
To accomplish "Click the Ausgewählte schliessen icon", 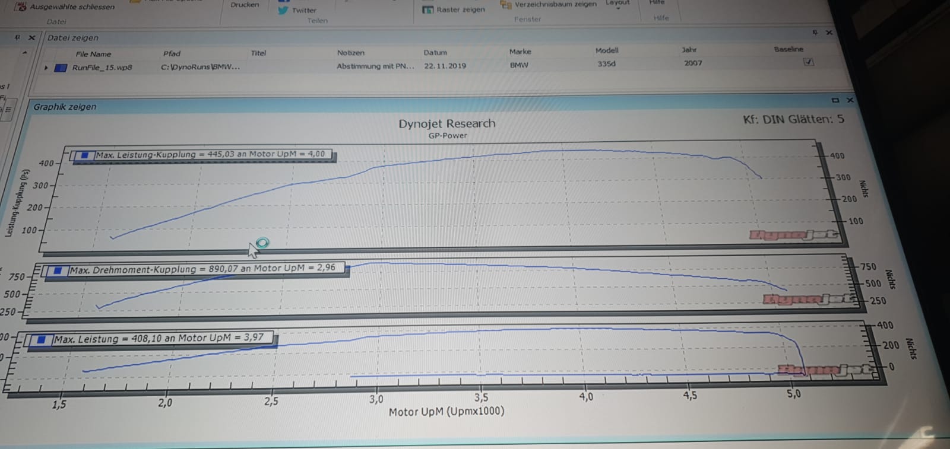I will click(20, 7).
